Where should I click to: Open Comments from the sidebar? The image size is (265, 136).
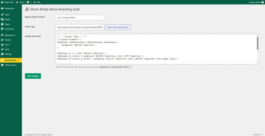click(11, 29)
